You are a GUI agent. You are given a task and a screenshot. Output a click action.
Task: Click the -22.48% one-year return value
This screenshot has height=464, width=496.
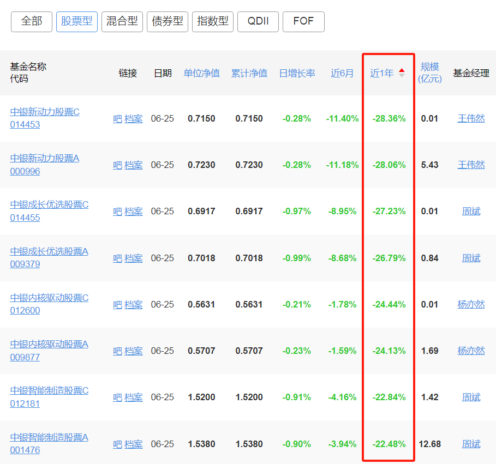pyautogui.click(x=389, y=444)
